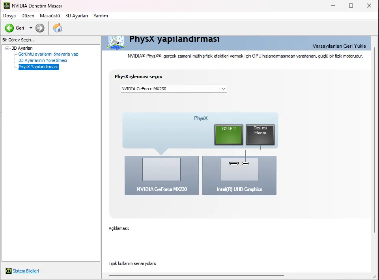Select the Dizüstü Ekranı monitor
Image resolution: width=379 pixels, height=280 pixels.
pos(260,135)
